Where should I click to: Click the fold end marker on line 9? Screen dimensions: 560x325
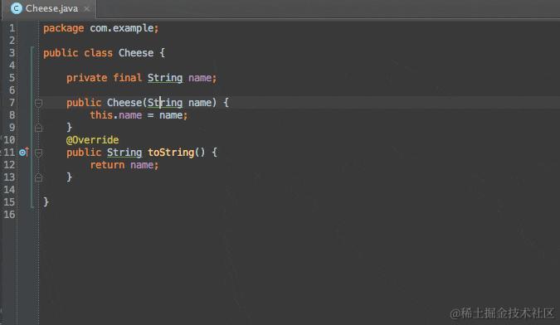(x=38, y=128)
